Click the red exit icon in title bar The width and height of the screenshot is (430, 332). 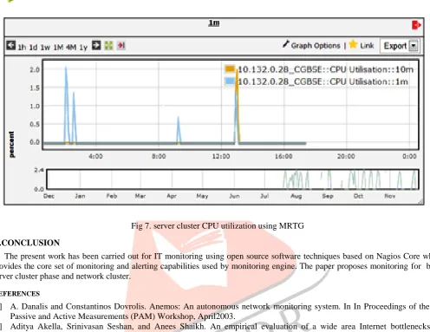click(x=416, y=25)
